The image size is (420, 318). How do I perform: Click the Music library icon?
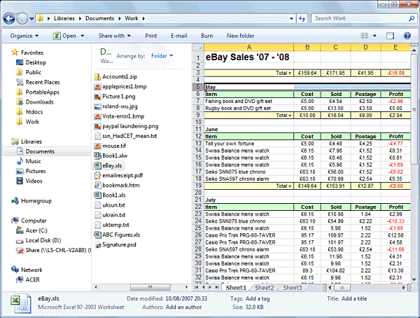[x=20, y=161]
